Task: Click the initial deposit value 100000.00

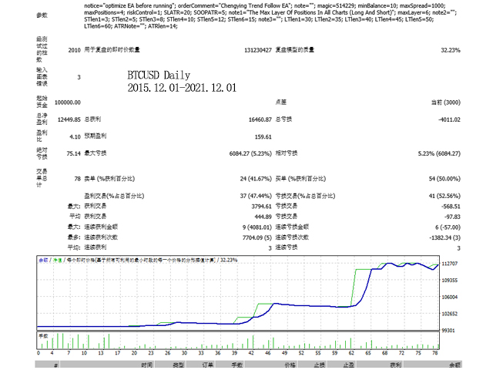Action: [67, 103]
